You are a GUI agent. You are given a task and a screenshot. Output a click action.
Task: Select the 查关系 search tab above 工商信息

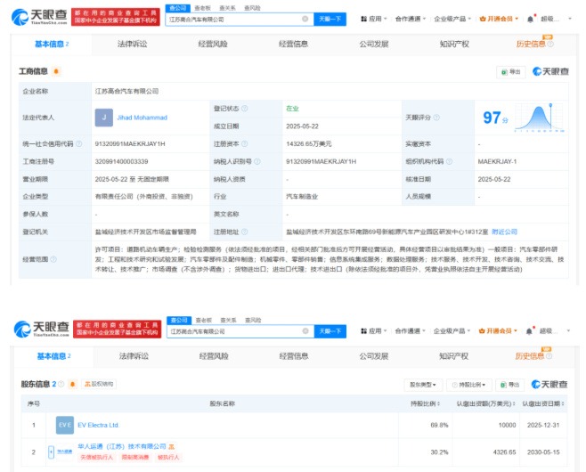coord(227,8)
